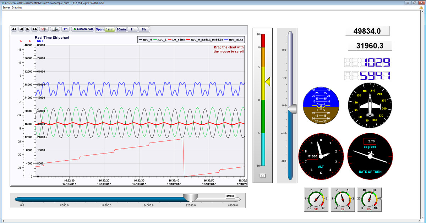This screenshot has width=426, height=223.
Task: Click the MDC_1 legend entry
Action: coord(160,40)
